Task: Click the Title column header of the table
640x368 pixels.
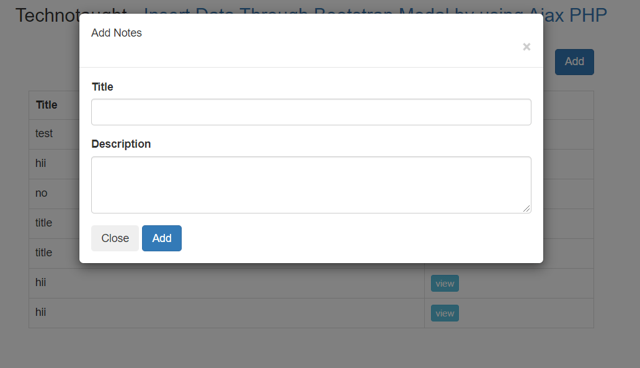Action: coord(46,104)
